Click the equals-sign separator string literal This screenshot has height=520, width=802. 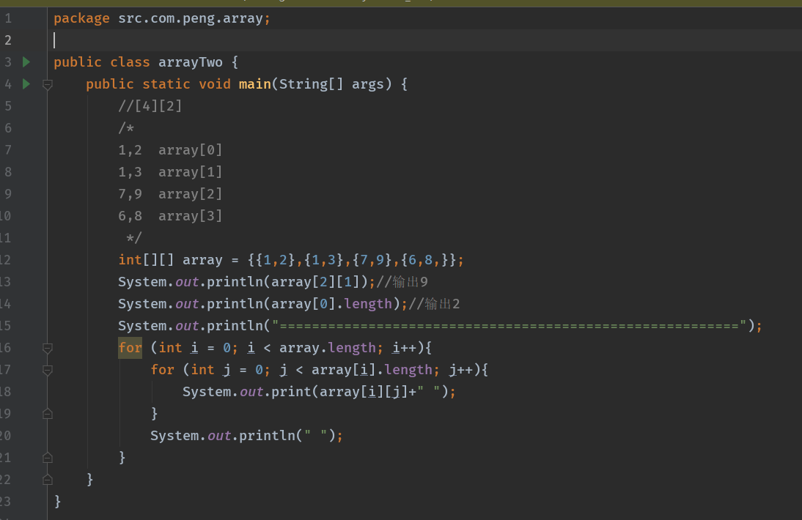(509, 326)
